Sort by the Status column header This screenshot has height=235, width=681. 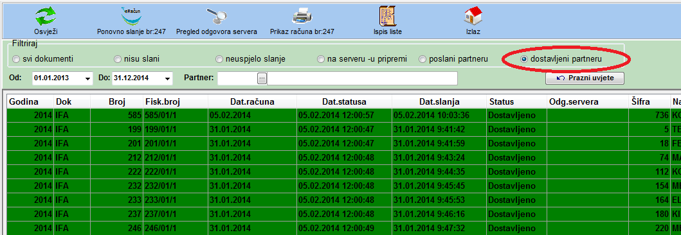point(516,102)
